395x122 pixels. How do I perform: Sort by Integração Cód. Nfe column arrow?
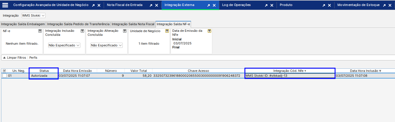coord(305,71)
